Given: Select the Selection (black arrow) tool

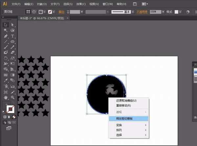Looking at the screenshot, I should pos(6,25).
